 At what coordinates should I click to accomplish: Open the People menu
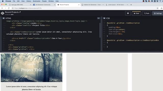(44, 1)
